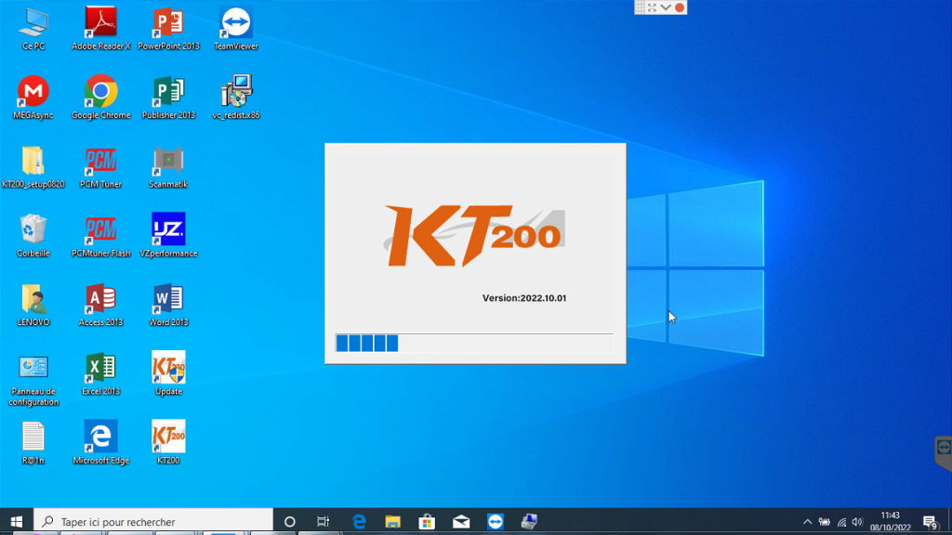Toggle fullscreen in remote session toolbar

[x=652, y=7]
